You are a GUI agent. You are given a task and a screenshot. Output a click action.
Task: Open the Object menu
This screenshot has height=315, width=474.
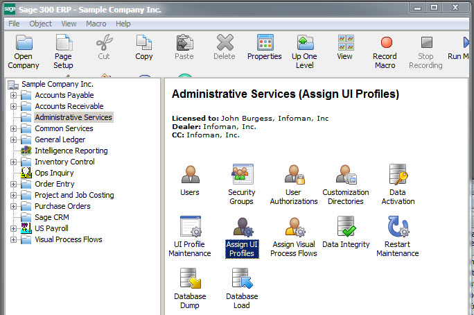click(x=40, y=24)
